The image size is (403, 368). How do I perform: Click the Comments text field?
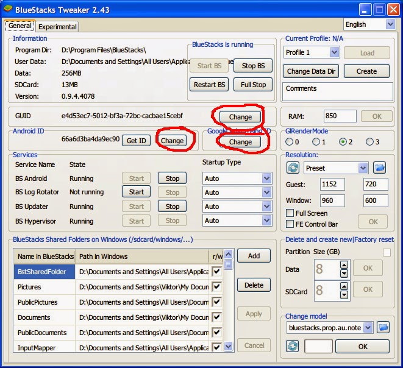[x=338, y=91]
